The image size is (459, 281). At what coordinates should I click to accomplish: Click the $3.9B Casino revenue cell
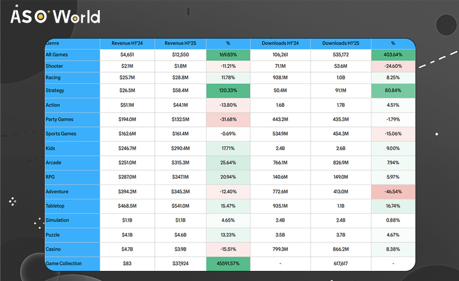[180, 249]
